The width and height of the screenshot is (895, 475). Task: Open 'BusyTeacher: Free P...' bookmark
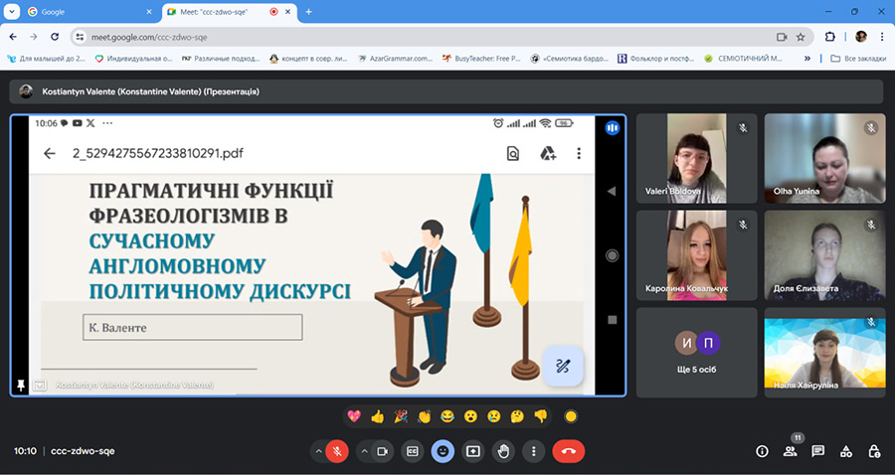481,59
